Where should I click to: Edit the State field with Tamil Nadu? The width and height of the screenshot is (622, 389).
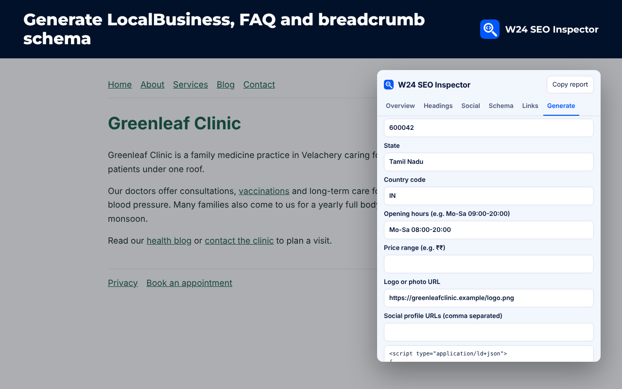click(x=489, y=162)
